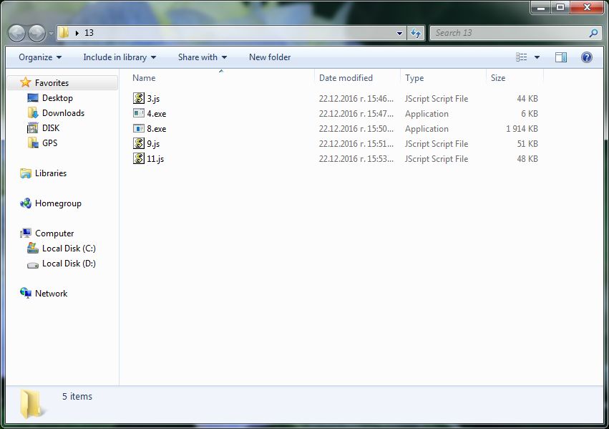This screenshot has width=609, height=429.
Task: Expand the breadcrumb arrow before 13
Action: pos(77,33)
